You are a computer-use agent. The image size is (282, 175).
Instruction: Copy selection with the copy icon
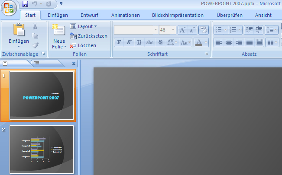click(x=35, y=36)
